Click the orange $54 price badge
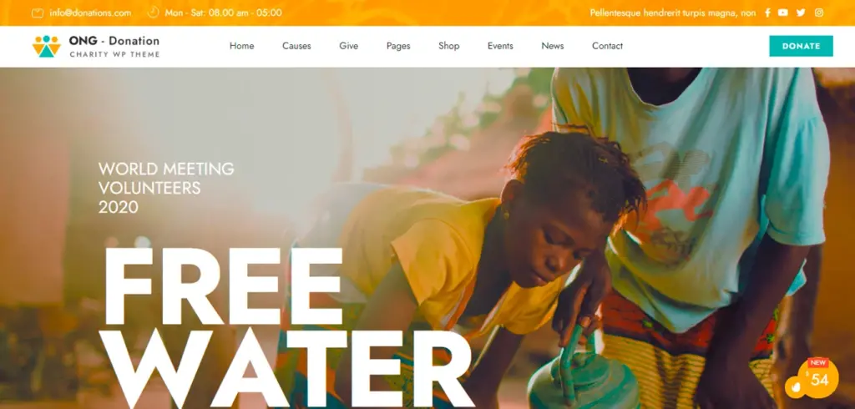The image size is (855, 409). pyautogui.click(x=818, y=377)
